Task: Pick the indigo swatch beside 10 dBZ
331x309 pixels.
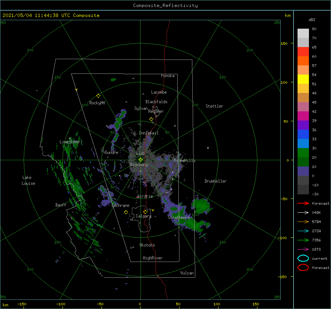Action: click(x=303, y=171)
